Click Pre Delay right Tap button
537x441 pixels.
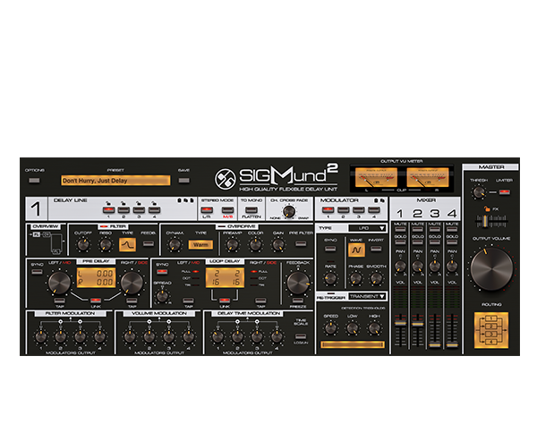132,301
